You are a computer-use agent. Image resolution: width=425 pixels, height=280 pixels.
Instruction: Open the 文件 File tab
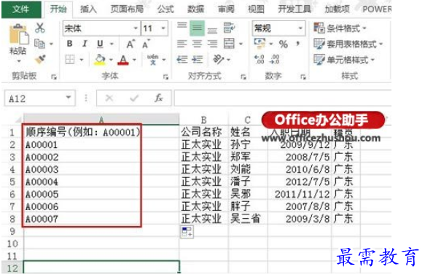[x=21, y=9]
